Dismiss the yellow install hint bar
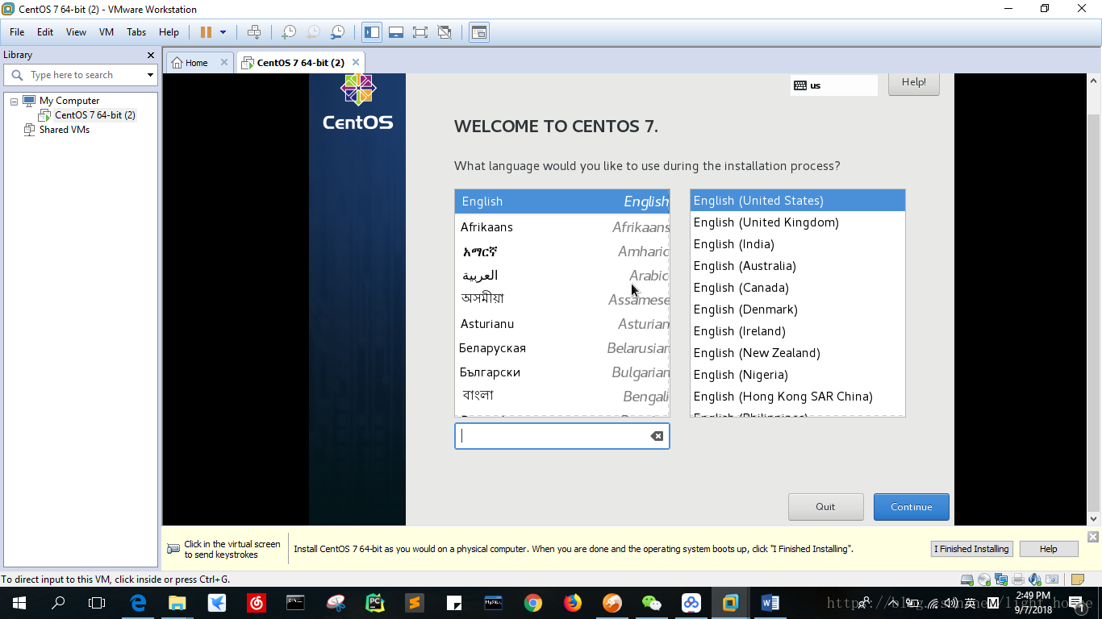This screenshot has width=1102, height=619. click(1093, 537)
